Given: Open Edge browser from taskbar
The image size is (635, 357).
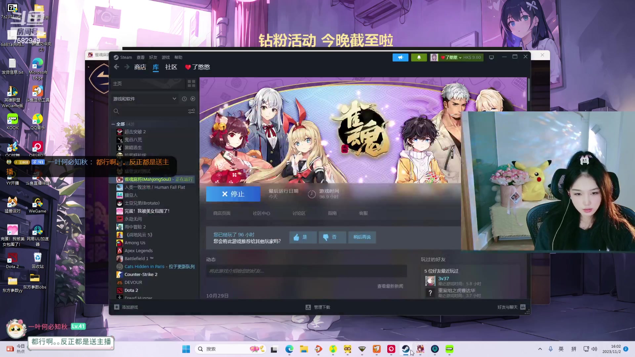Looking at the screenshot, I should point(289,349).
